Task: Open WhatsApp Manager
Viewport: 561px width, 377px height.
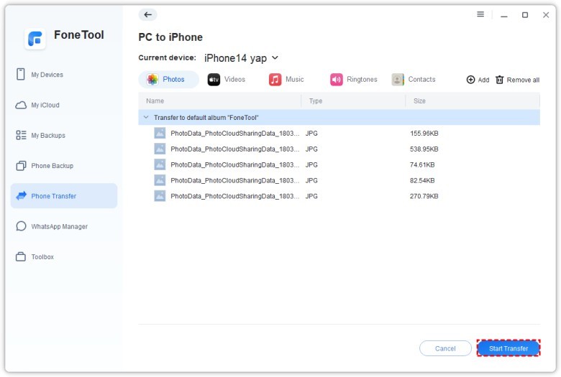Action: 59,226
